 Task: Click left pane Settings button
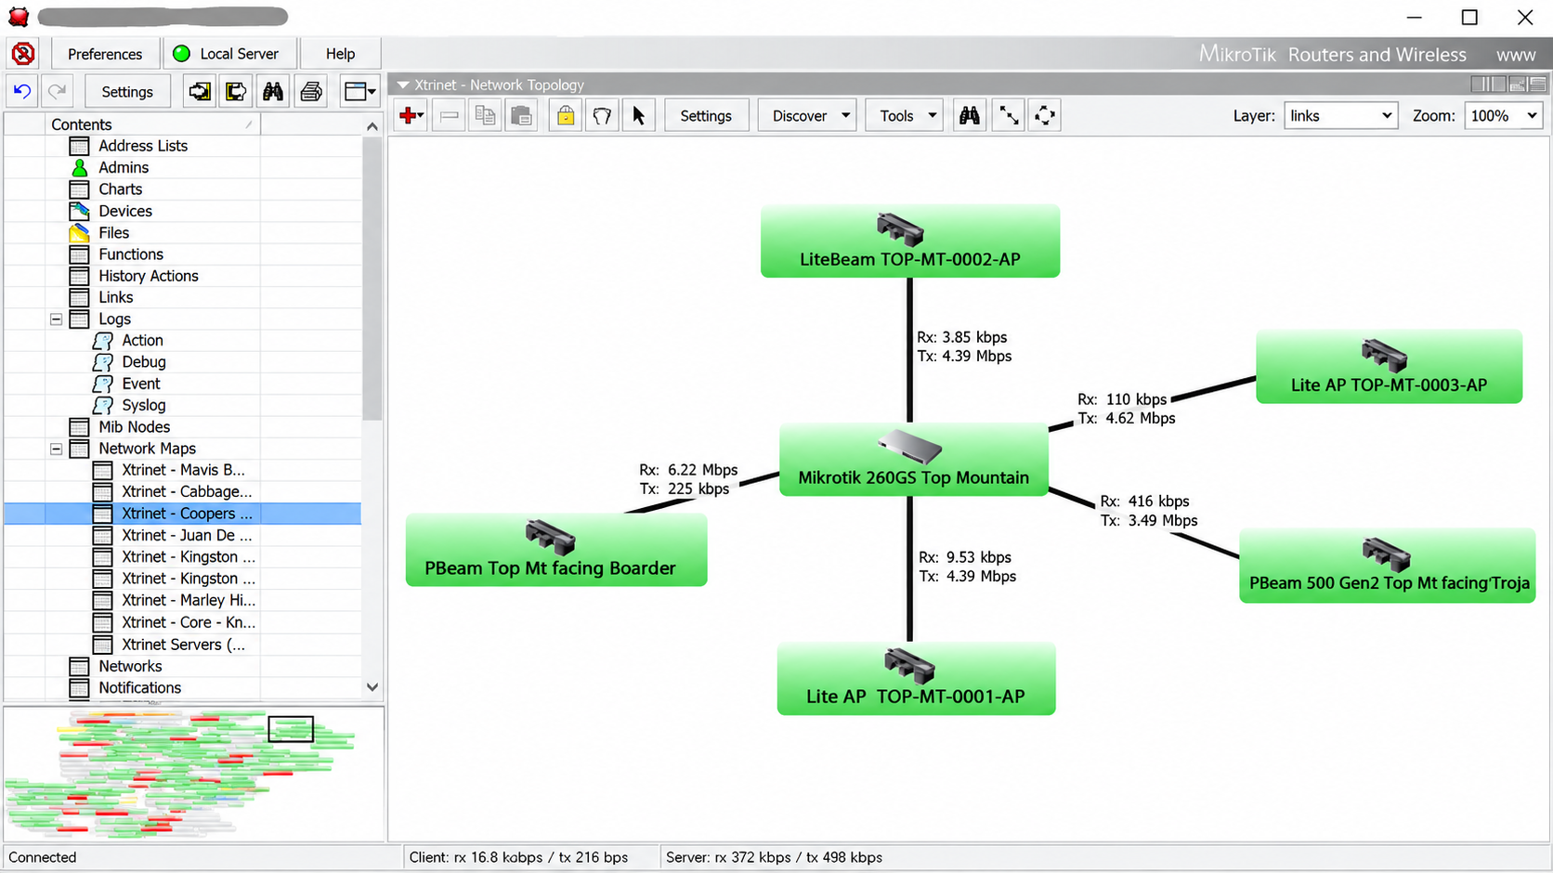127,92
